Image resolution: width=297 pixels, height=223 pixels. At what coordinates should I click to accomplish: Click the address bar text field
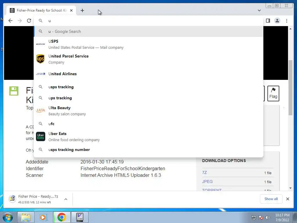pos(148,21)
